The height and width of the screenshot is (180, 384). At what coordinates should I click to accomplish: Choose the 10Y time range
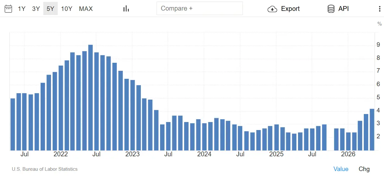tap(67, 9)
